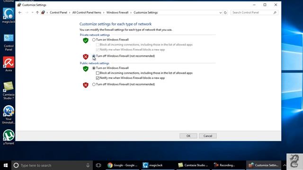Cancel the firewall settings changes
The height and width of the screenshot is (170, 303).
[208, 136]
